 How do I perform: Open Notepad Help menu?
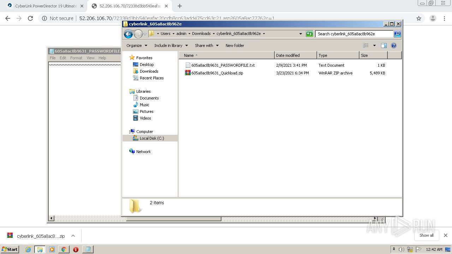point(102,58)
